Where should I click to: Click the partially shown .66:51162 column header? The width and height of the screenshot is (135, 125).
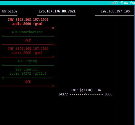point(9,11)
